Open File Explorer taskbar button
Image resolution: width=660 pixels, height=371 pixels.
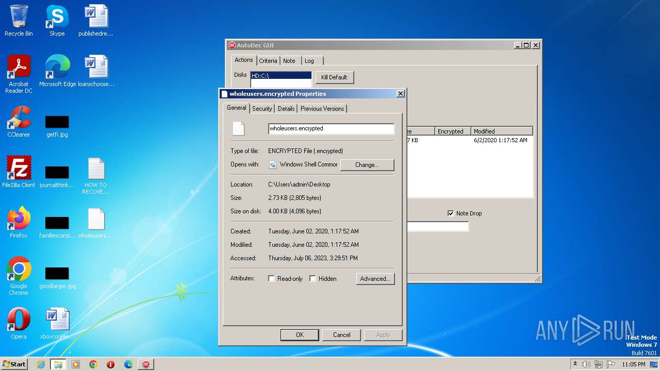tap(58, 364)
